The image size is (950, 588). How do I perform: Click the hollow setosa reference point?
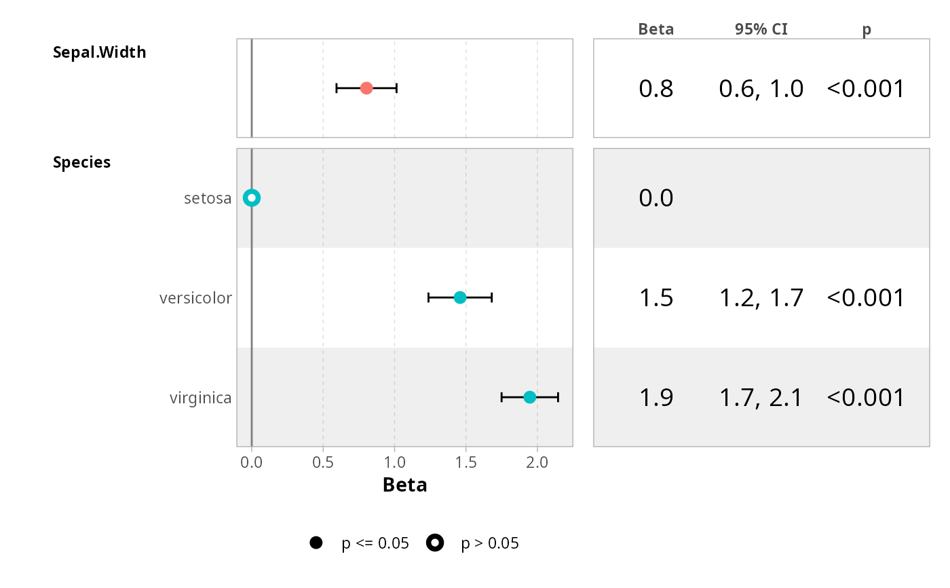252,198
